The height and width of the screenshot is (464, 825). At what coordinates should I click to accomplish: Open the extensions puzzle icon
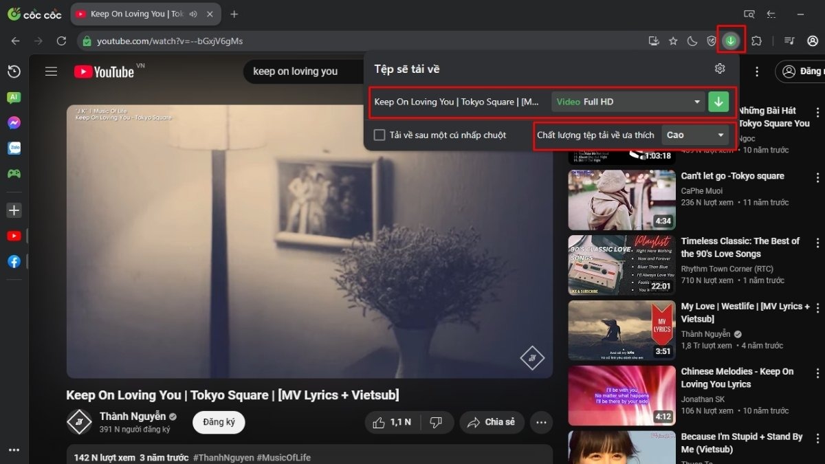coord(756,41)
